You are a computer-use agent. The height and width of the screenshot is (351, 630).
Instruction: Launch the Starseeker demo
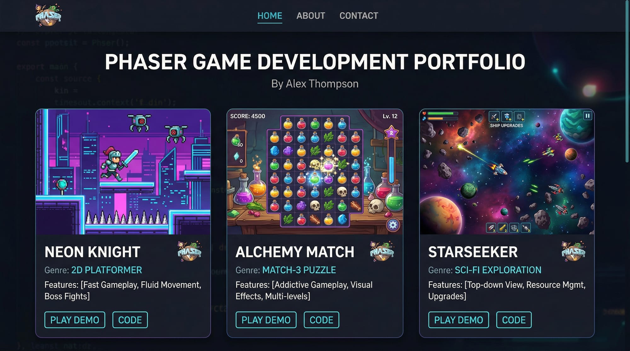pos(458,320)
